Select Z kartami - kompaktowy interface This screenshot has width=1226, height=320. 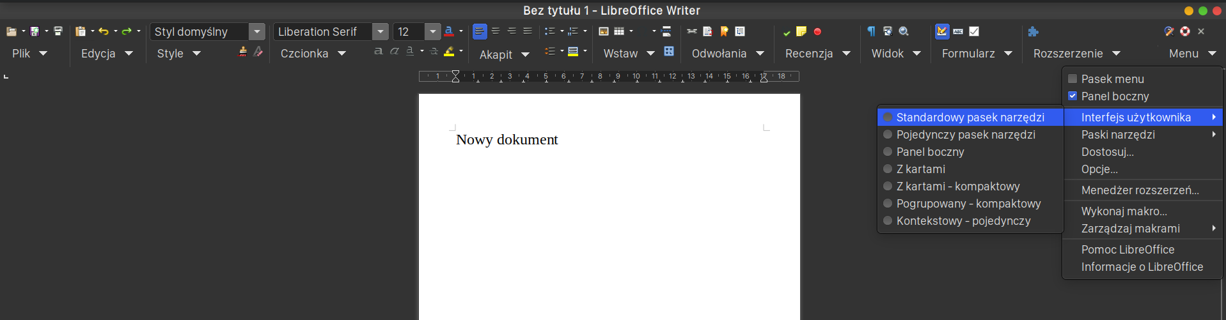[x=970, y=187]
